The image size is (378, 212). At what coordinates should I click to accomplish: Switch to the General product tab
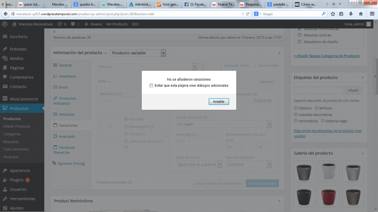65,65
